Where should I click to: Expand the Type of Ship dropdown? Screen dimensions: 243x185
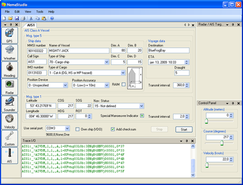107,62
